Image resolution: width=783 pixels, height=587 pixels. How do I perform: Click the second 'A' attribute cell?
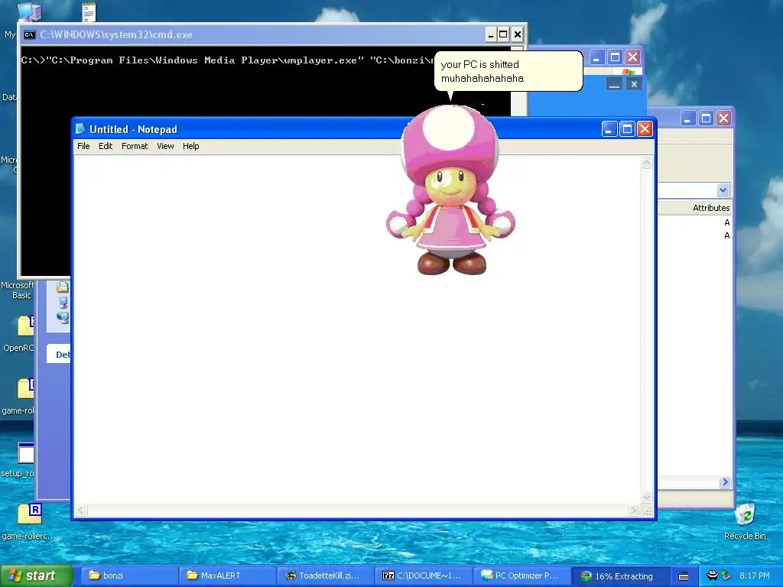727,235
